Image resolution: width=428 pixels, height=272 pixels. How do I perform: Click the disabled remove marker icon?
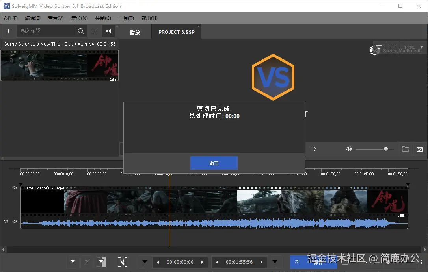coord(87,262)
